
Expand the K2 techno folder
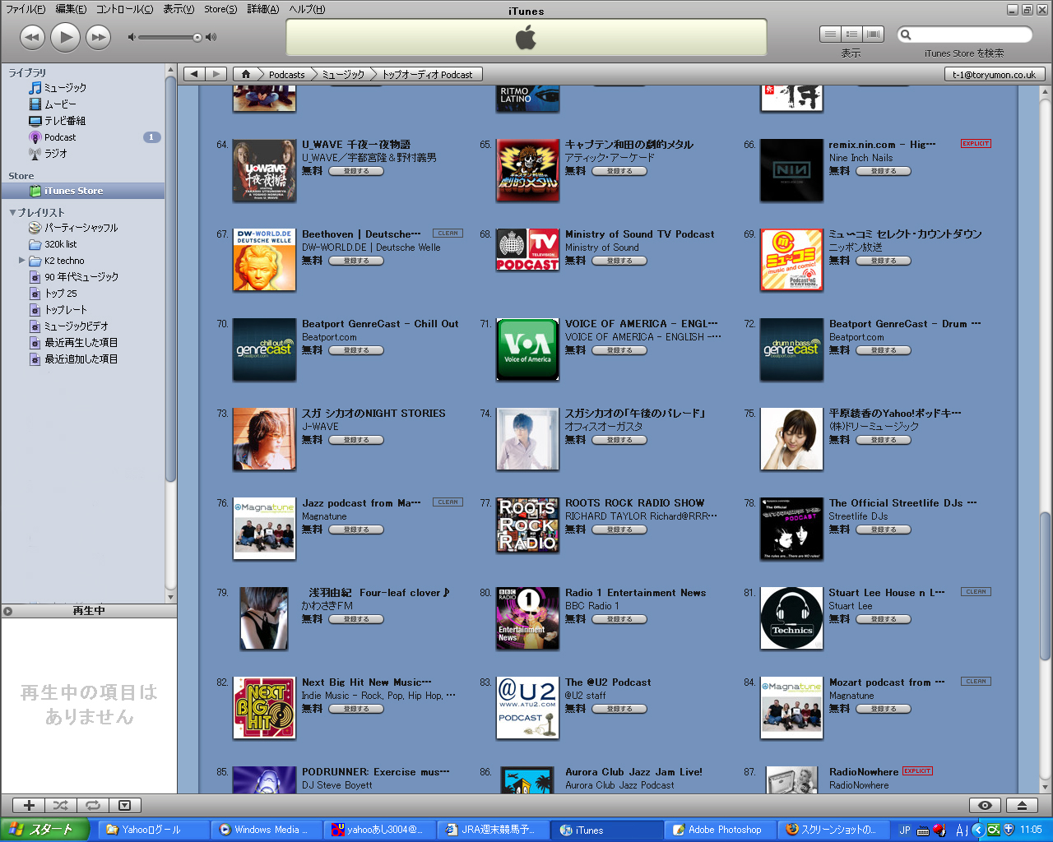point(21,261)
